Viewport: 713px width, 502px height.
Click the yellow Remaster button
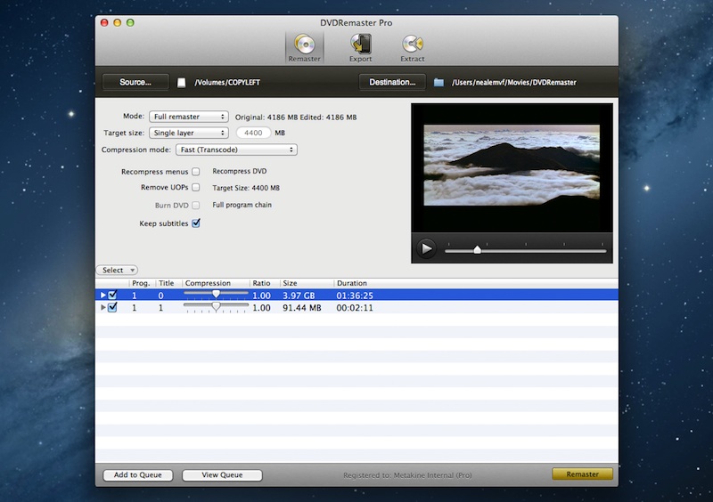point(582,474)
